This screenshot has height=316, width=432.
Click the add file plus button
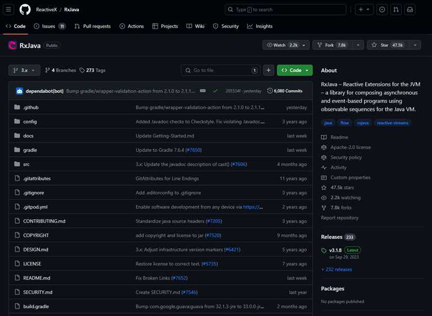tap(268, 70)
